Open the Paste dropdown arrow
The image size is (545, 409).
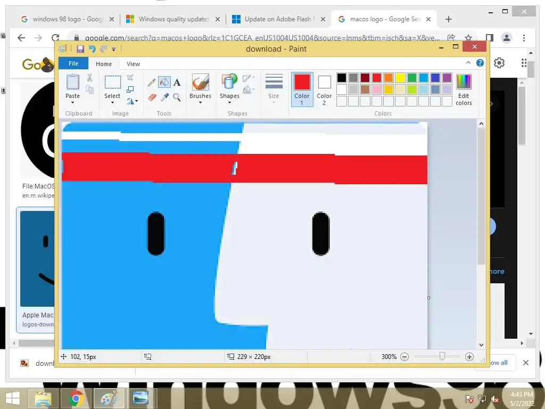pyautogui.click(x=72, y=103)
